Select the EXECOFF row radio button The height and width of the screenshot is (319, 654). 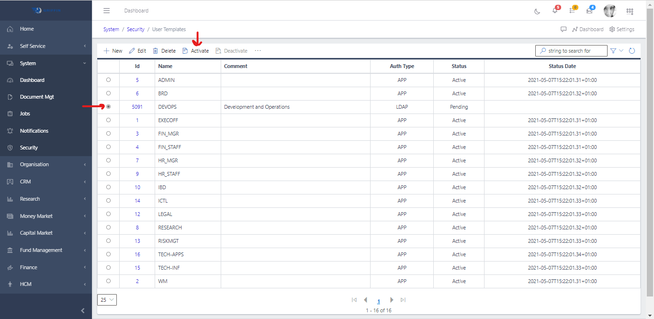tap(108, 120)
